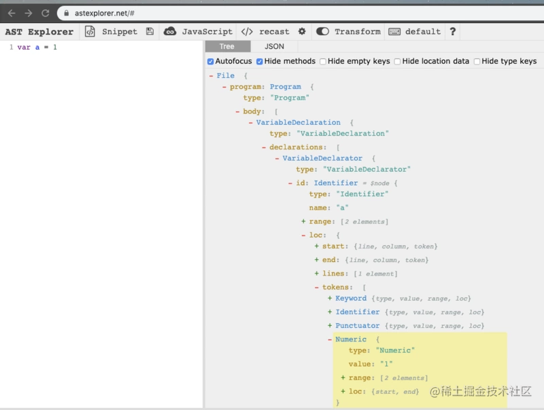Open help with the question mark

click(453, 31)
